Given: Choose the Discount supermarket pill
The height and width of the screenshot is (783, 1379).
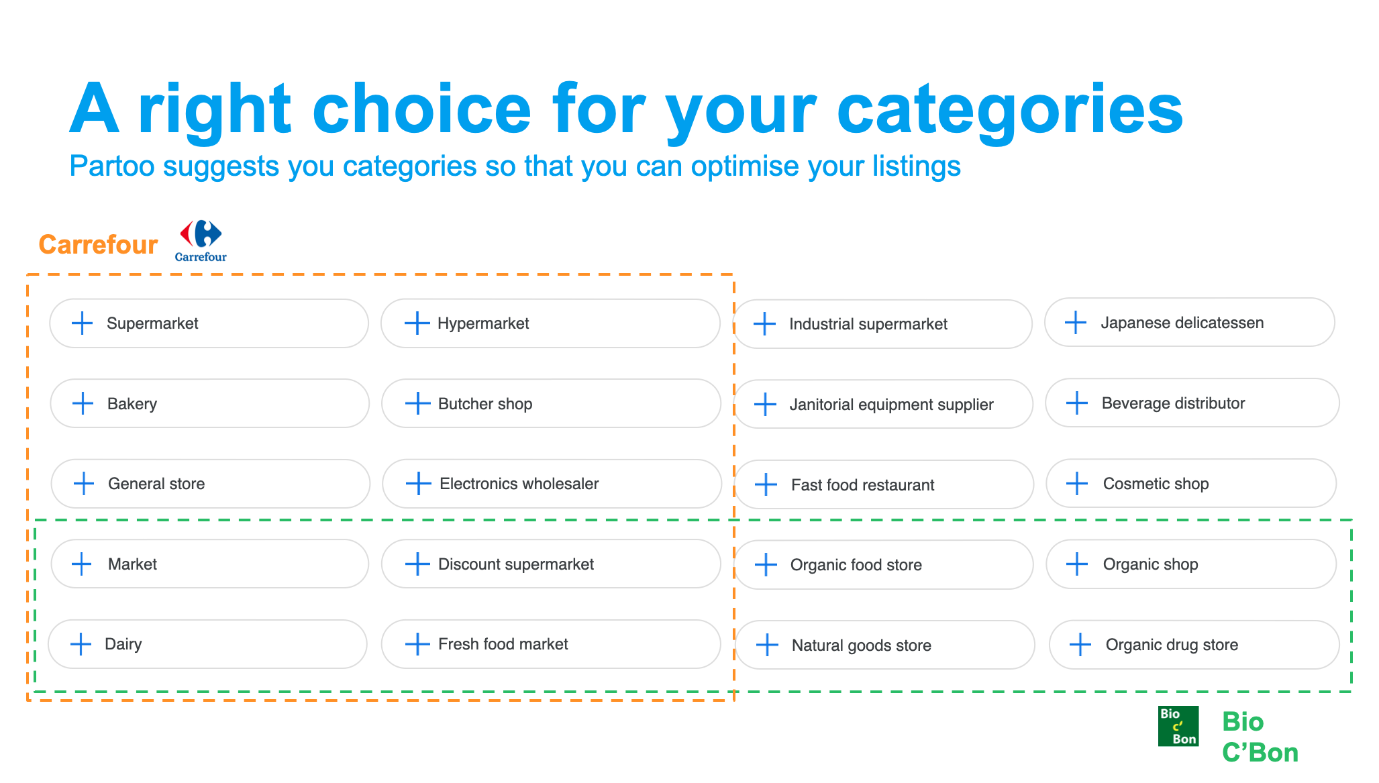Looking at the screenshot, I should tap(551, 564).
